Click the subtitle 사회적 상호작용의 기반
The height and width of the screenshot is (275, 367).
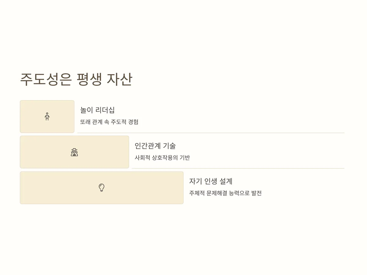[162, 158]
